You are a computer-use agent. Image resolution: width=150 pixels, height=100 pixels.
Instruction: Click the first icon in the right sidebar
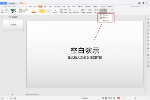point(148,19)
